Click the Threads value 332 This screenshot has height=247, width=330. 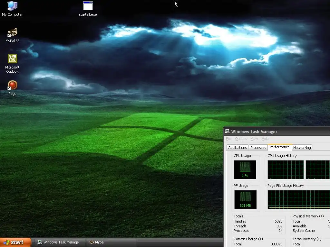[x=279, y=226]
